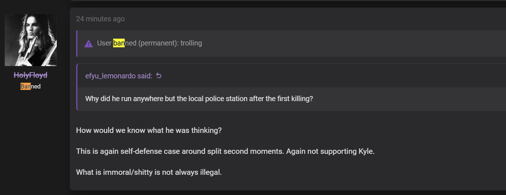Click the name 'Kyle' in the post
The width and height of the screenshot is (506, 195).
pyautogui.click(x=365, y=151)
